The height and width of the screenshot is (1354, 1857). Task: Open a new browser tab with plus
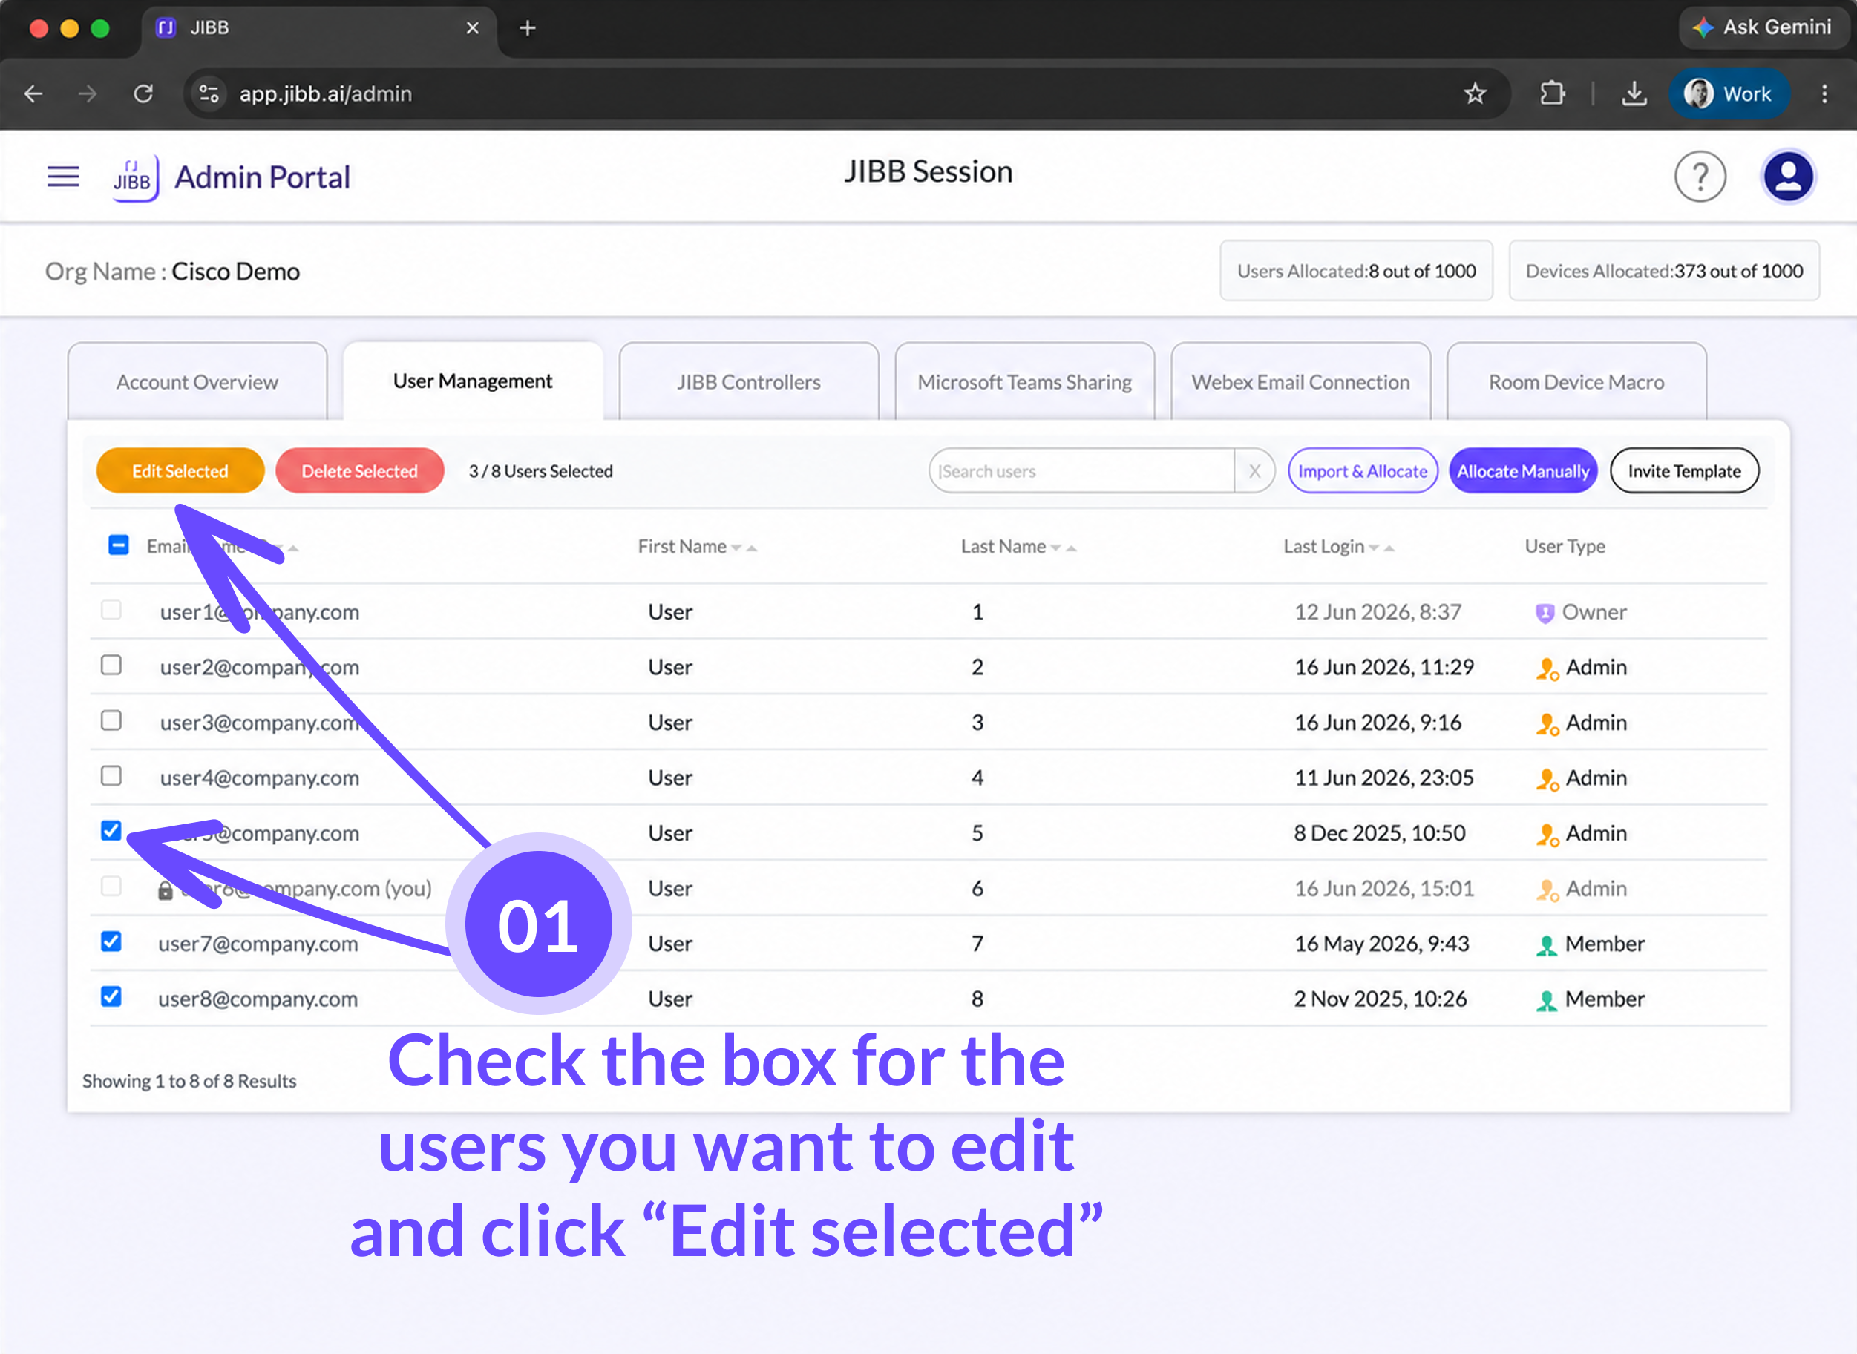tap(528, 29)
